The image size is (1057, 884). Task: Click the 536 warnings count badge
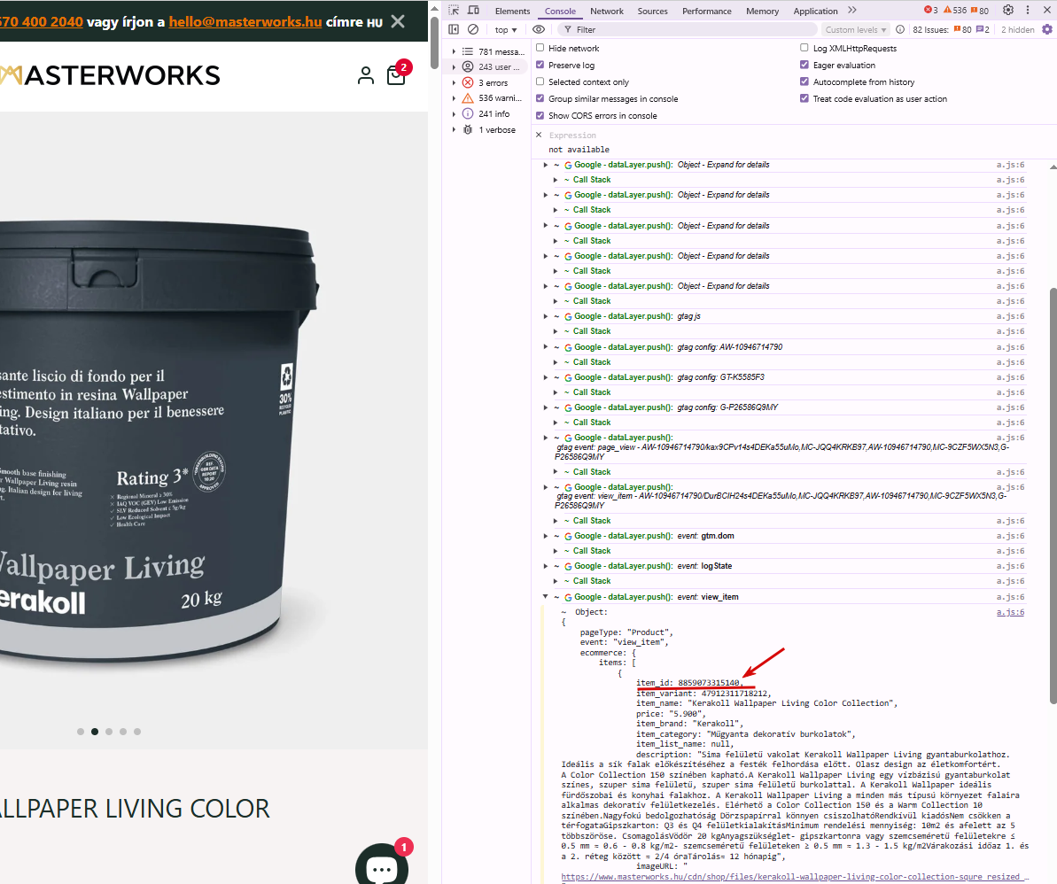(x=954, y=10)
